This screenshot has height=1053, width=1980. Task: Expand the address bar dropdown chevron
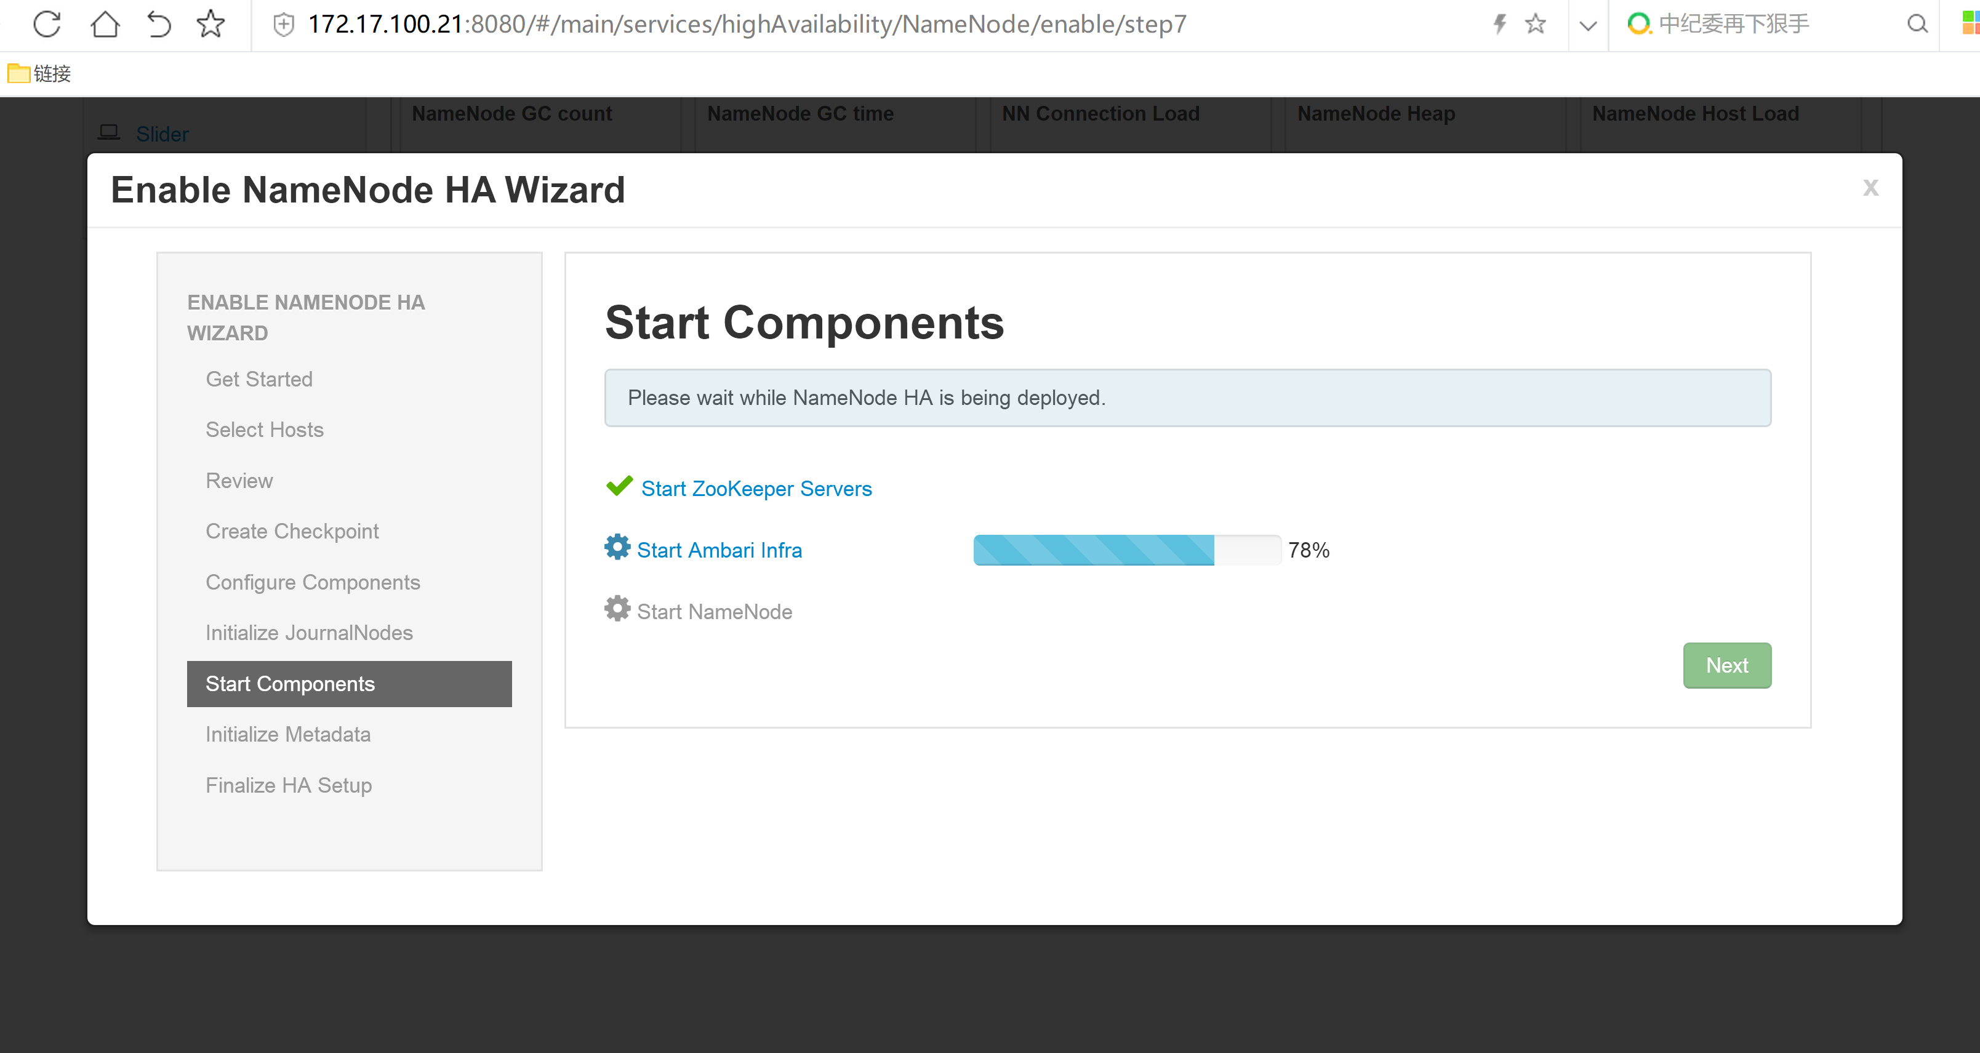coord(1588,25)
